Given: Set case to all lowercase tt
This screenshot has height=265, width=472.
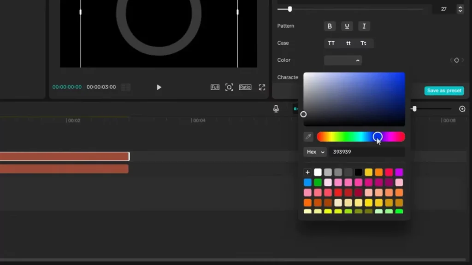Looking at the screenshot, I should click(348, 43).
